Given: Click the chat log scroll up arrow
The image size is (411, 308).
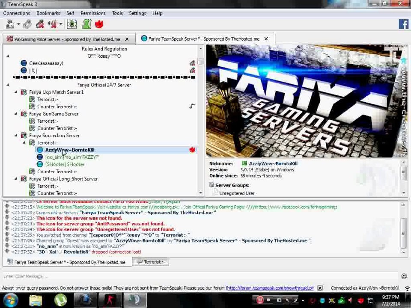Looking at the screenshot, I should (x=404, y=204).
